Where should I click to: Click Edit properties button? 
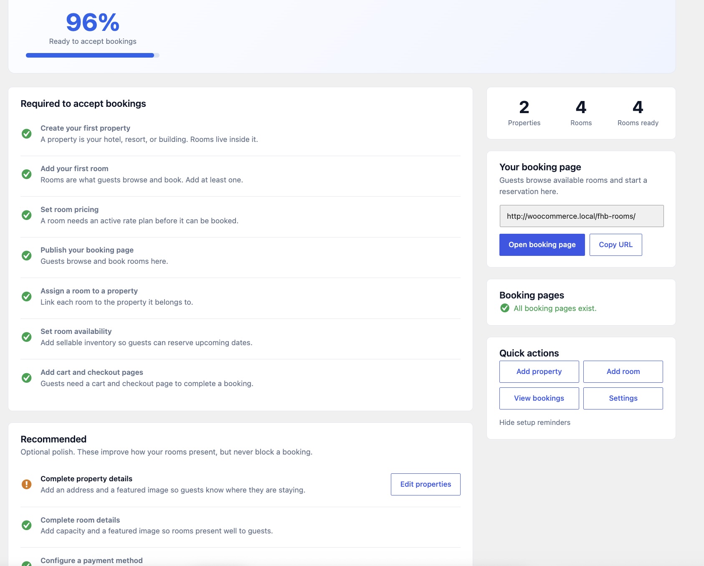(425, 484)
